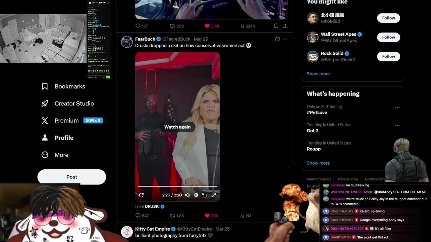
Task: Open Grok icon on FearBuck post
Action: coord(277,39)
